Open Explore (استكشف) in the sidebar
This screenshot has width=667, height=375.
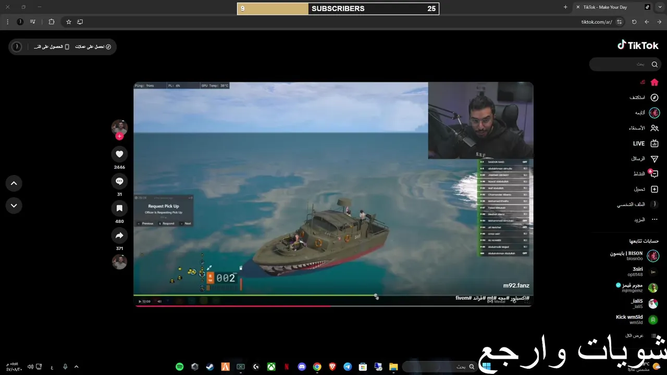coord(644,97)
